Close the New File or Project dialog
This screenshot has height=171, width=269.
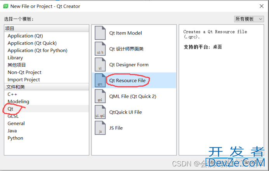pyautogui.click(x=262, y=6)
